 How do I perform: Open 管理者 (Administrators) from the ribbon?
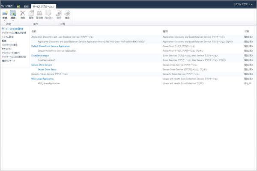click(x=39, y=14)
